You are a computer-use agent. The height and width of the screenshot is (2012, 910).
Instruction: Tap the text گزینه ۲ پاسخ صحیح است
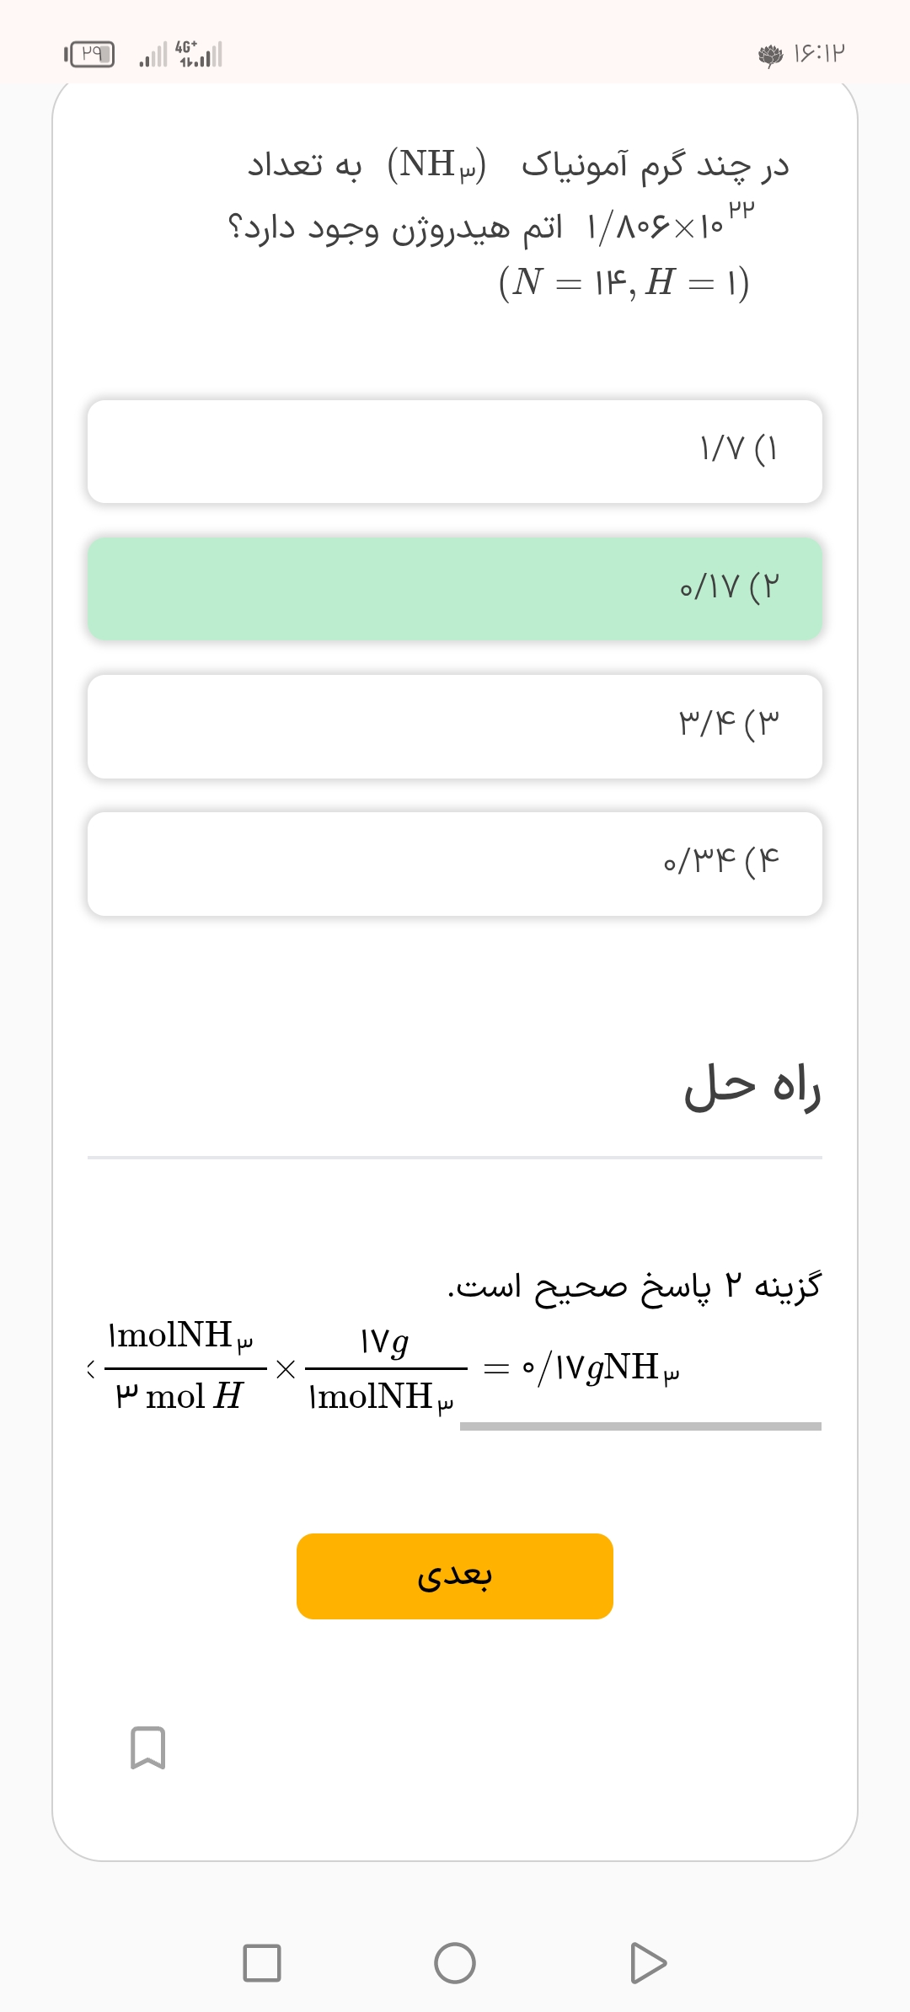tap(634, 1287)
